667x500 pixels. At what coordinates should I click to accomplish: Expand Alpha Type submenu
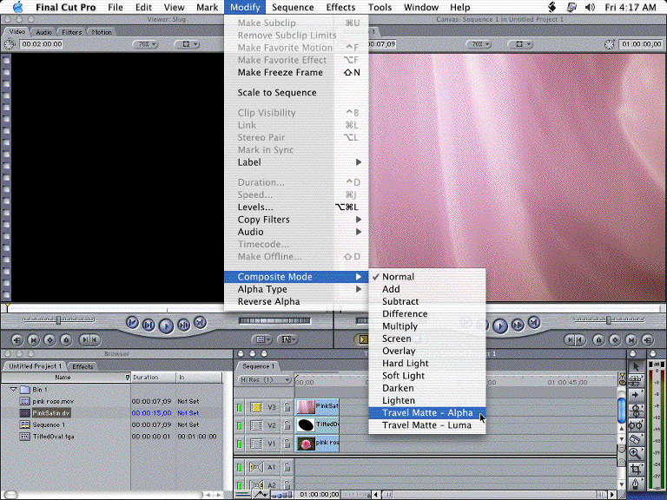tap(297, 289)
